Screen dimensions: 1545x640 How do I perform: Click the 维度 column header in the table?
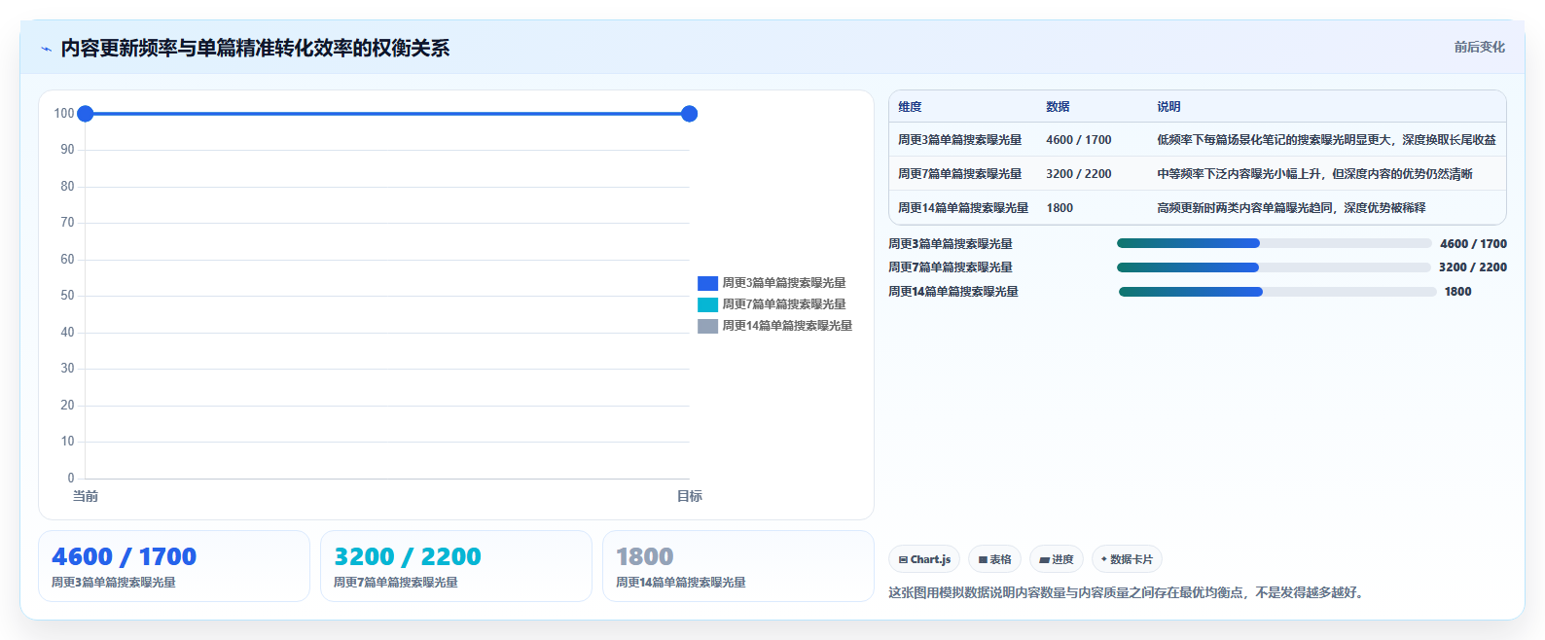[x=910, y=107]
